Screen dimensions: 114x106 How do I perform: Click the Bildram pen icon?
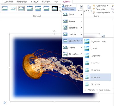pyautogui.click(x=63, y=6)
